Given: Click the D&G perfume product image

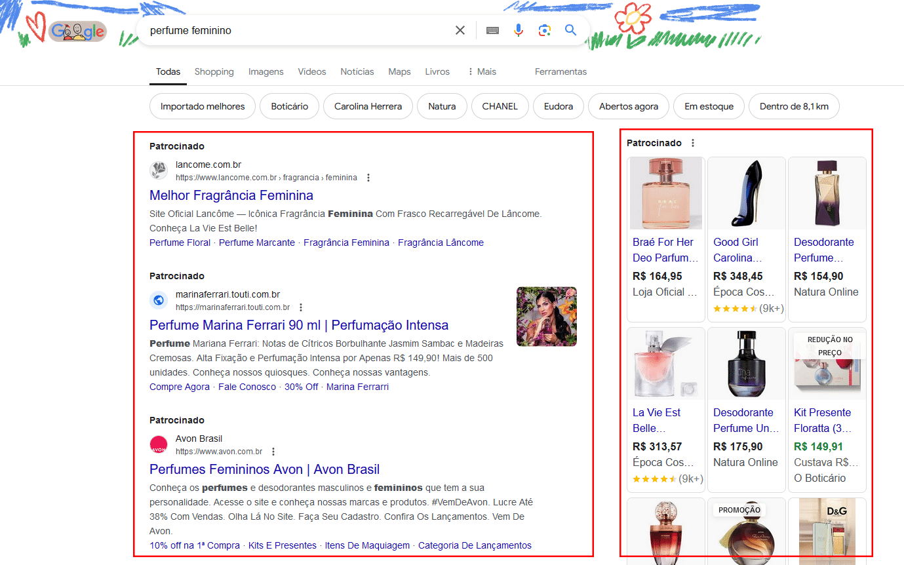Looking at the screenshot, I should 827,532.
